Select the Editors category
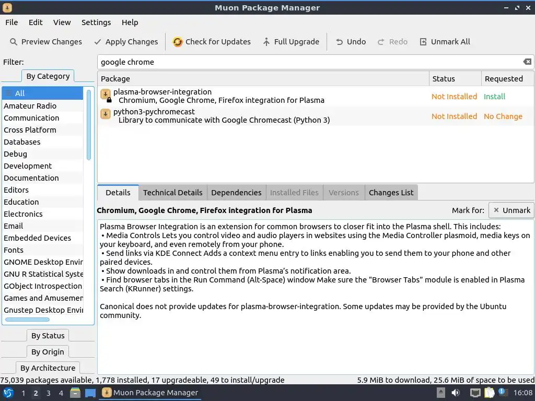The image size is (535, 401). [43, 190]
